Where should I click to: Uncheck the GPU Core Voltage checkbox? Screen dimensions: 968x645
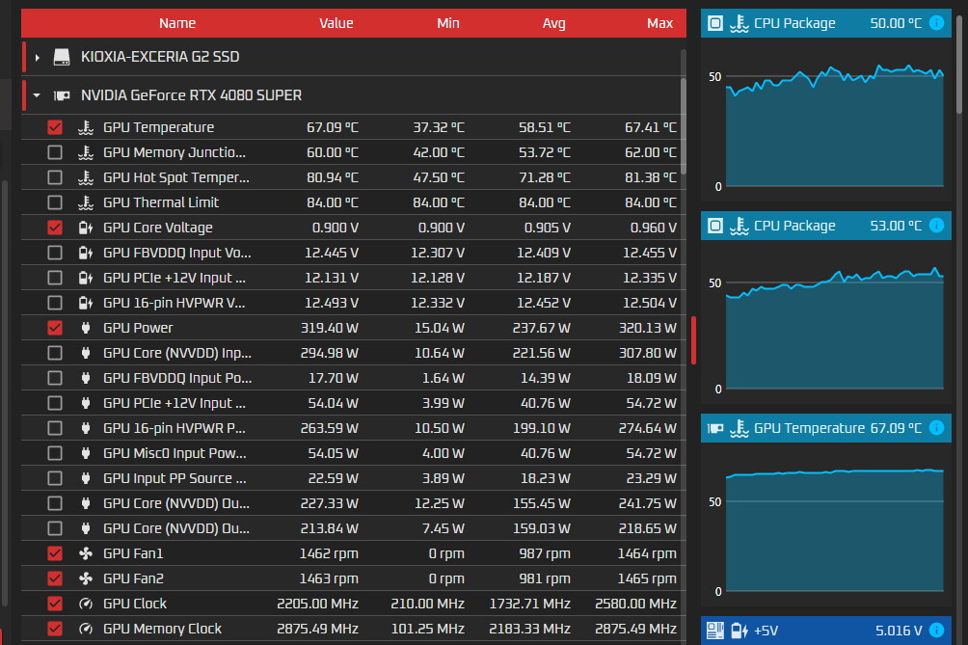point(55,228)
